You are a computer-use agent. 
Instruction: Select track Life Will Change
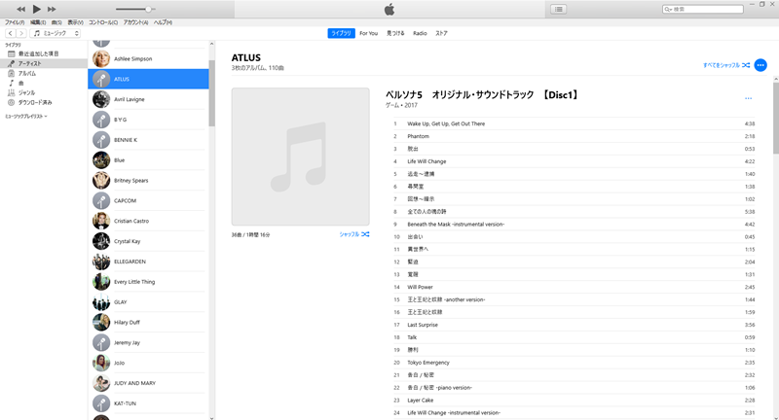pos(574,161)
